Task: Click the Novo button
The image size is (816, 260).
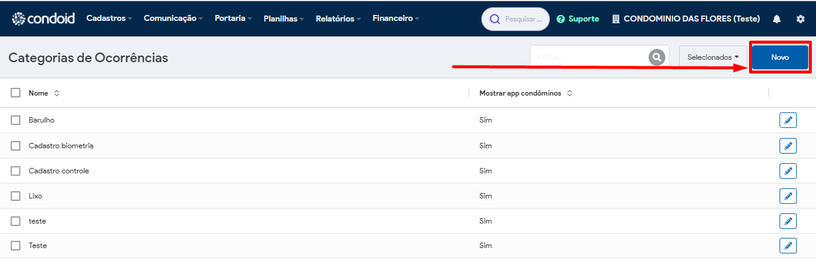Action: tap(780, 57)
